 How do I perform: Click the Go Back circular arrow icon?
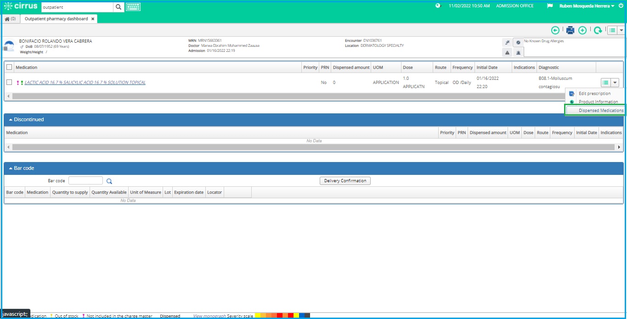[x=555, y=30]
